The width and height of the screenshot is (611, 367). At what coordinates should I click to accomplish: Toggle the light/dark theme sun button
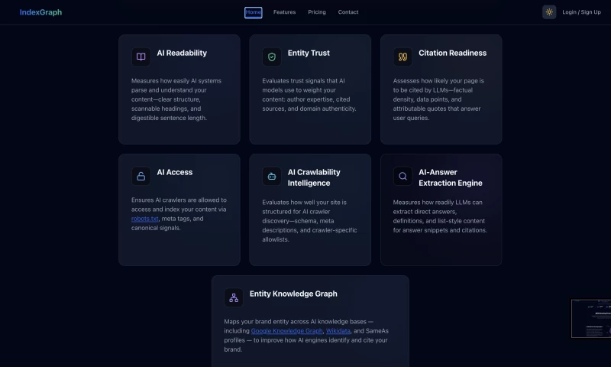549,12
